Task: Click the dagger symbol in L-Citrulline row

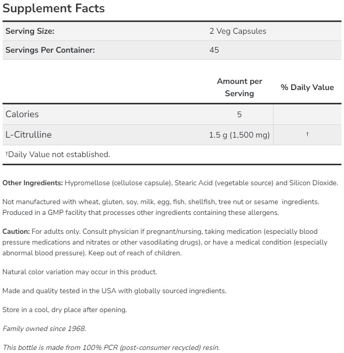Action: [307, 135]
